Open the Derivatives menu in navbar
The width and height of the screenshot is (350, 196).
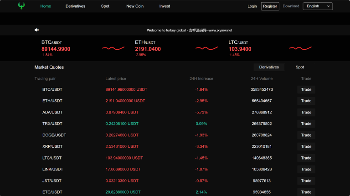coord(75,6)
